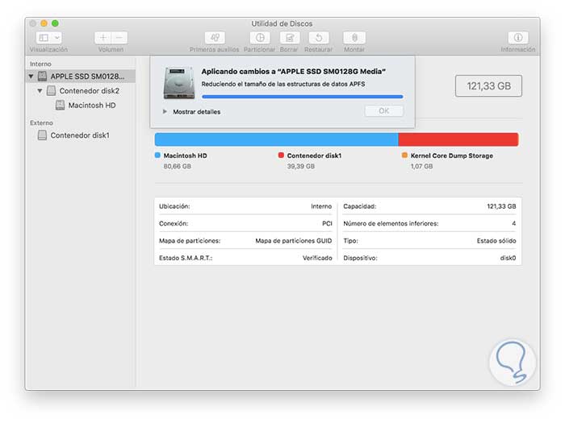Click the Montar mount icon
This screenshot has height=423, width=565.
[354, 37]
